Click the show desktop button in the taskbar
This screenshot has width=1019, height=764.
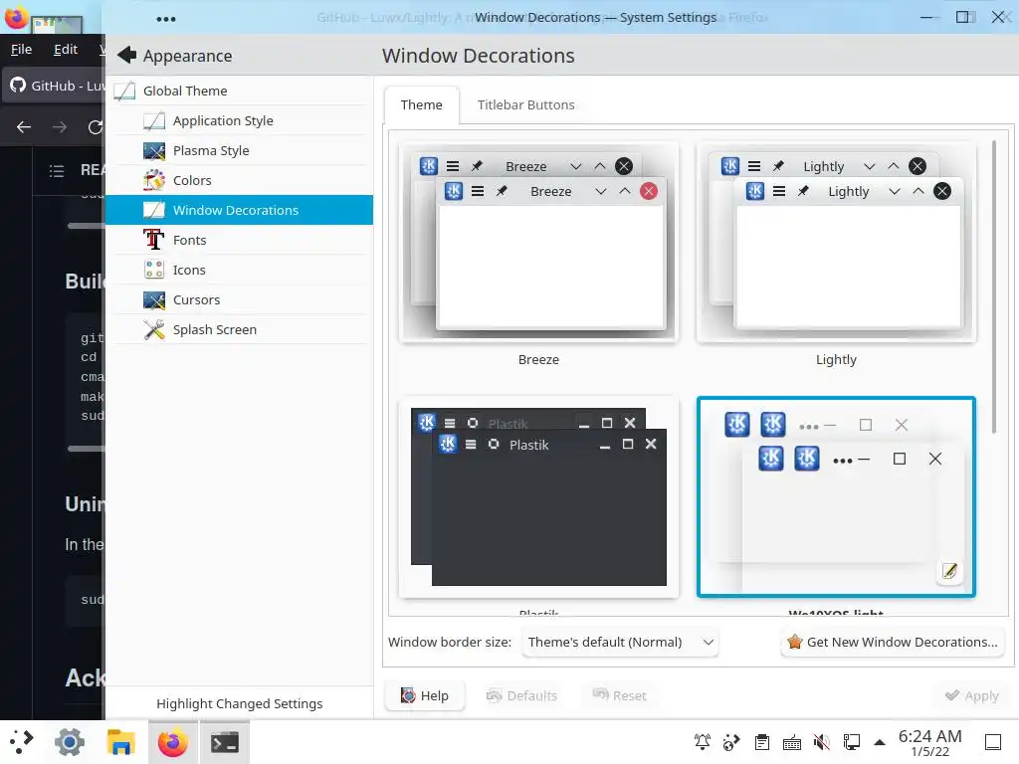coord(993,742)
